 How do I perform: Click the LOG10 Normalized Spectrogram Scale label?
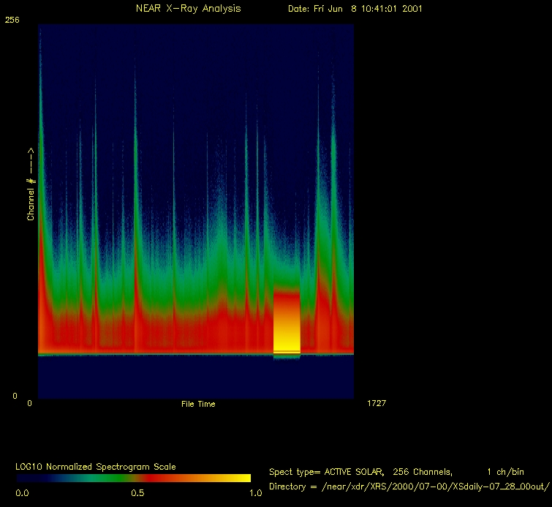[96, 467]
